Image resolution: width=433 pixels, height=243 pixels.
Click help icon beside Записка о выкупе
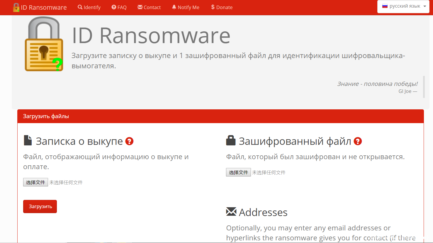129,141
